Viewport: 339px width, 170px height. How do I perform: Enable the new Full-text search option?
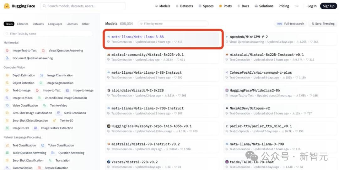coord(290,24)
